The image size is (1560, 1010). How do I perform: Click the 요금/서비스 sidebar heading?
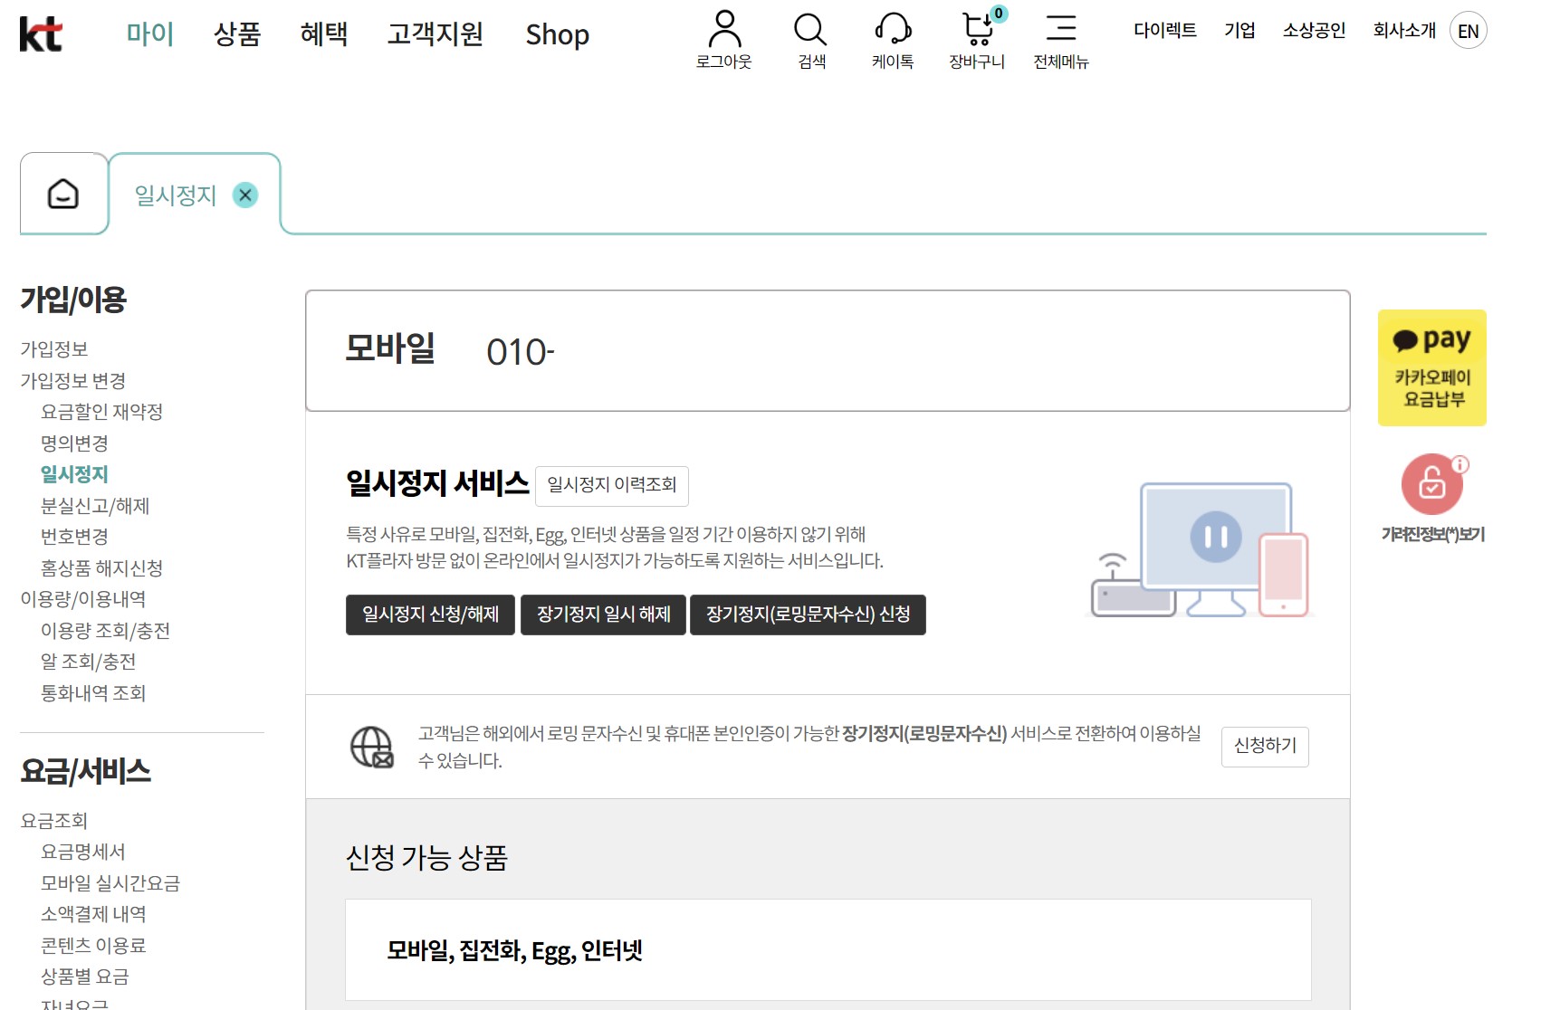pyautogui.click(x=86, y=771)
